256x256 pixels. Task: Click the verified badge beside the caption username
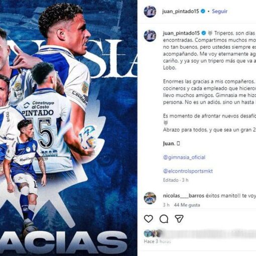(204, 33)
